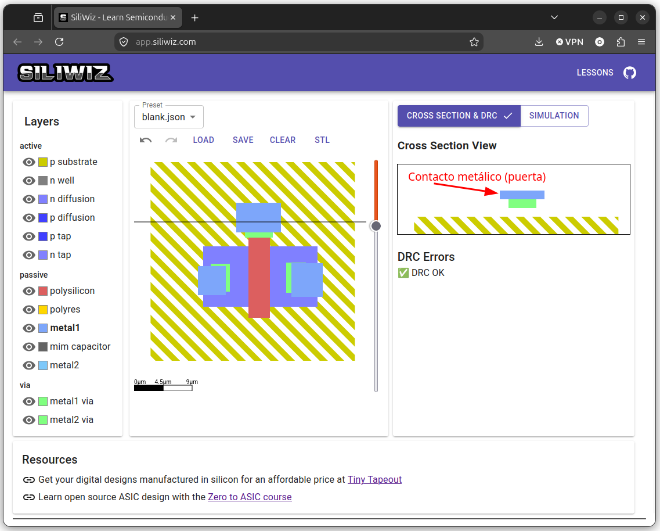
Task: Choose the mim capacitor layer label
Action: point(80,346)
